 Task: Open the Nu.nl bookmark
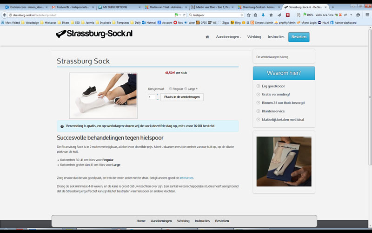tap(323, 22)
